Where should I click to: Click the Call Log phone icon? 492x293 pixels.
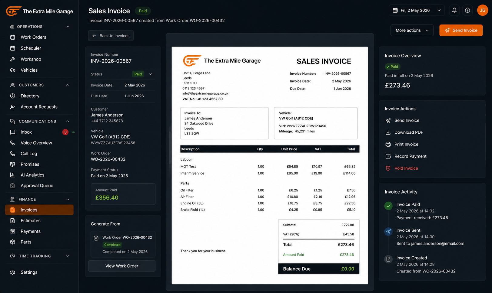pyautogui.click(x=12, y=154)
